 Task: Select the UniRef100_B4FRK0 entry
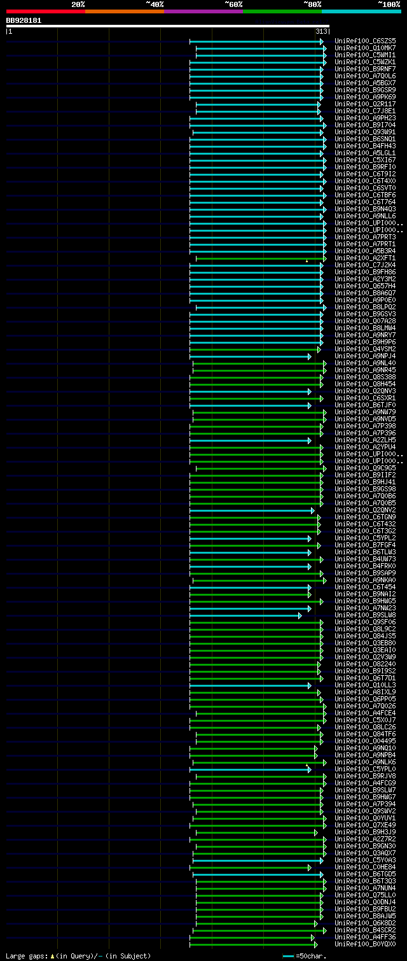(365, 566)
